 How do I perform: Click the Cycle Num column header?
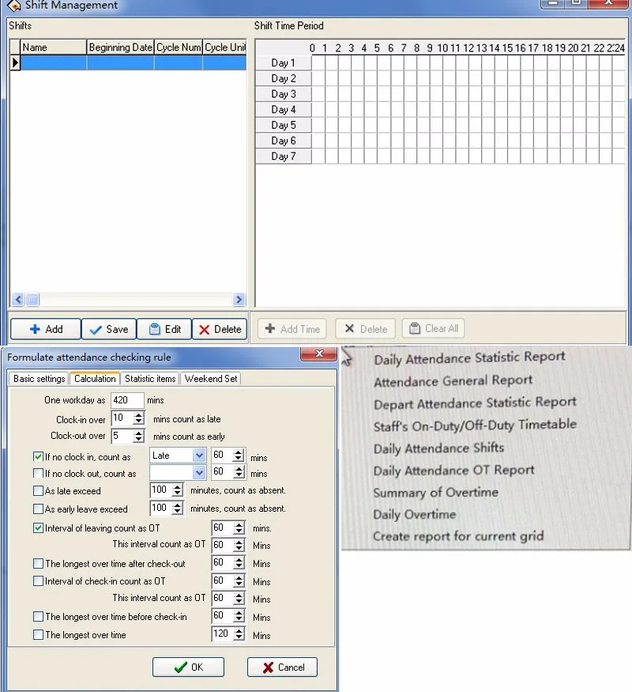pos(179,47)
